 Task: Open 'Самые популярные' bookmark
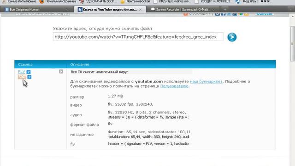point(19,1)
